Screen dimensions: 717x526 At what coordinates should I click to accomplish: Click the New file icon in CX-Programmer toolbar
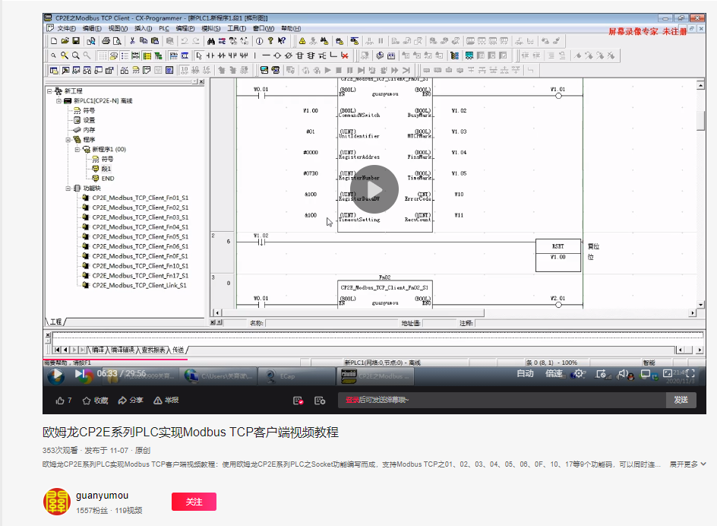54,41
